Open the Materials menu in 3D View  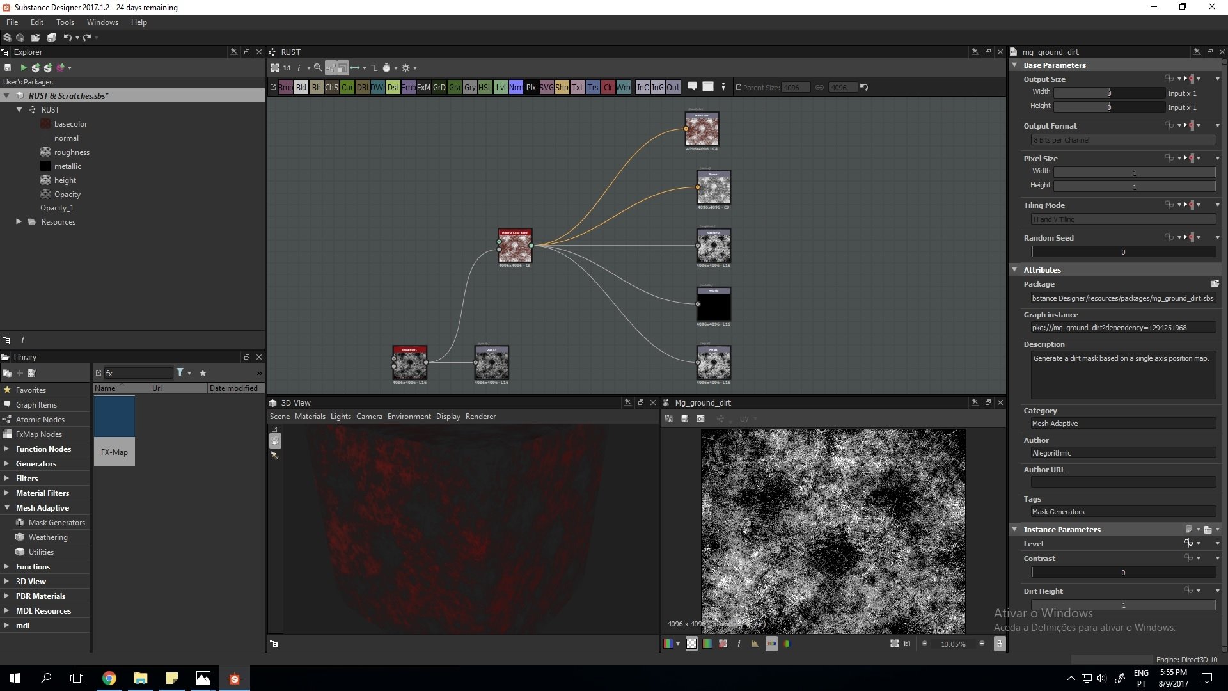[310, 417]
